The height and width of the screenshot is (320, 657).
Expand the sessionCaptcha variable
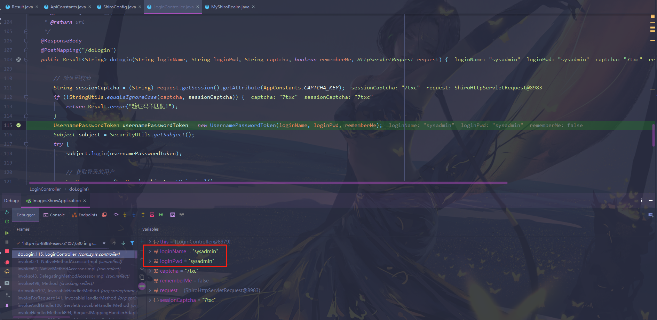[x=150, y=300]
